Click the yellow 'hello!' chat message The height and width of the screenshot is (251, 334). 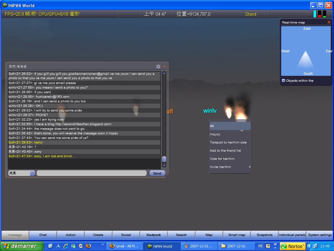84,142
